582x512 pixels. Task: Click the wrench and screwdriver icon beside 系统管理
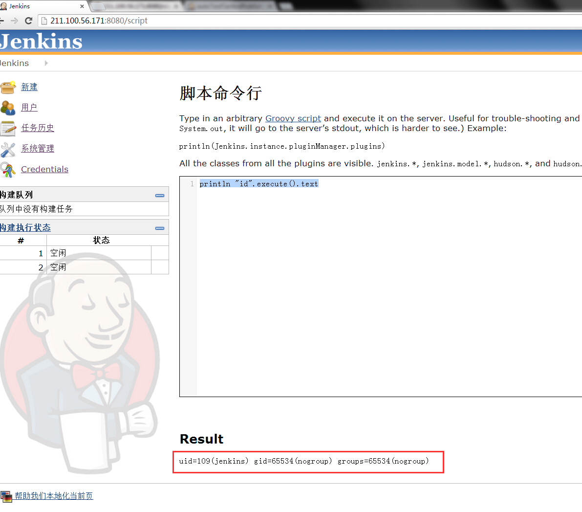pos(7,149)
